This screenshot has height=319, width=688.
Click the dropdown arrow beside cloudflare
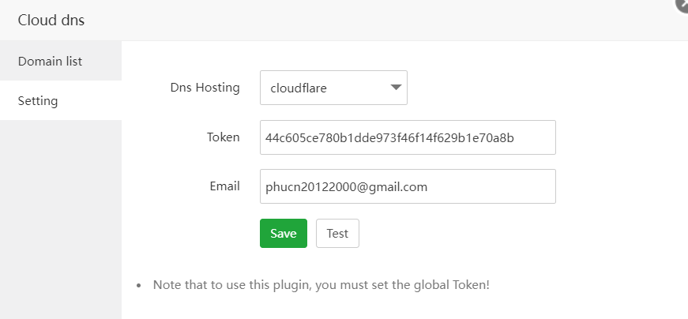tap(396, 88)
